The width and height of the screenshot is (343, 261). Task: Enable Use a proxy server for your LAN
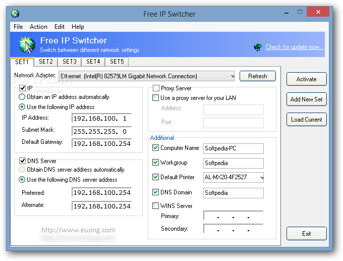tap(155, 97)
